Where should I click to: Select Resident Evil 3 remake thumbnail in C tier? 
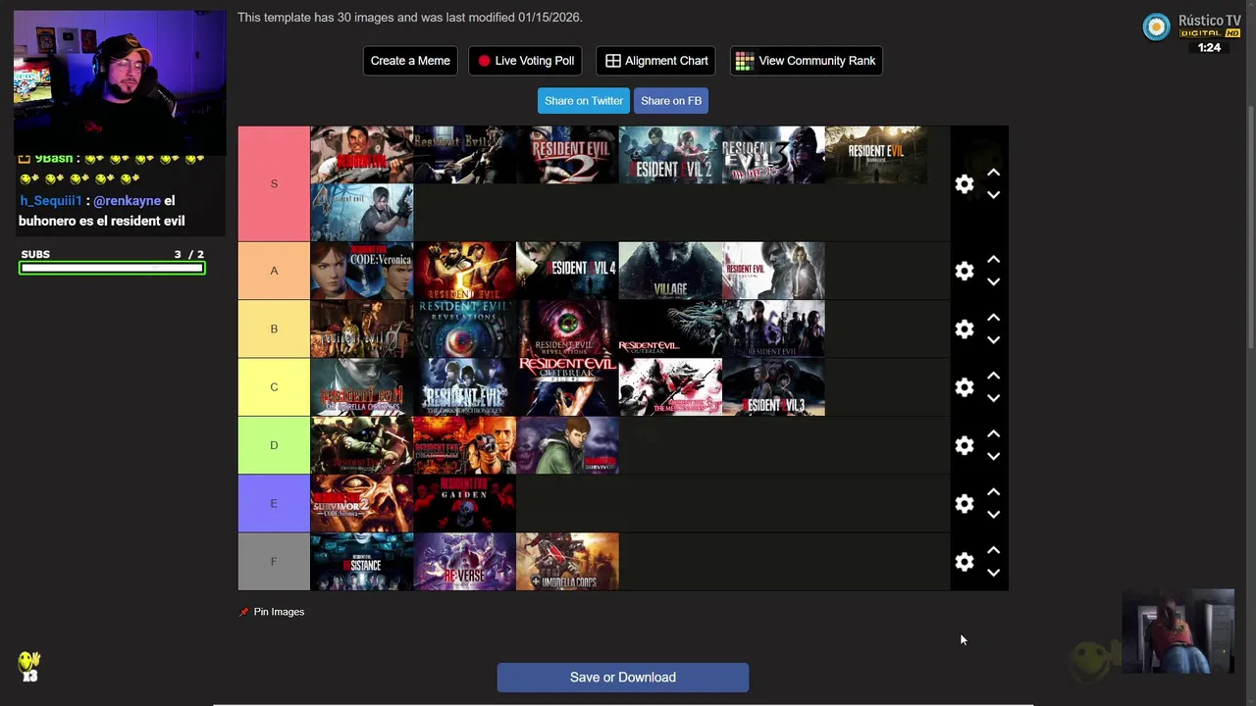[773, 387]
